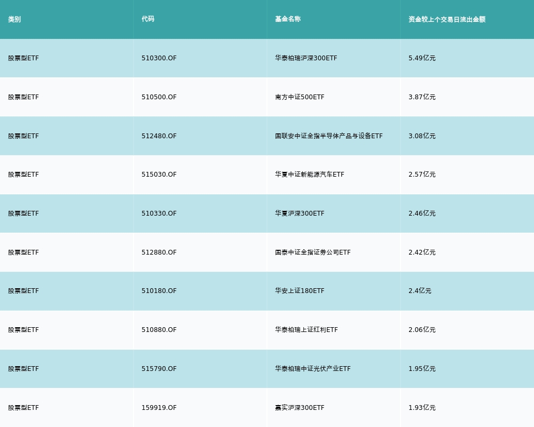Select outflow amount 3.08亿元
This screenshot has height=427, width=534.
click(x=422, y=136)
